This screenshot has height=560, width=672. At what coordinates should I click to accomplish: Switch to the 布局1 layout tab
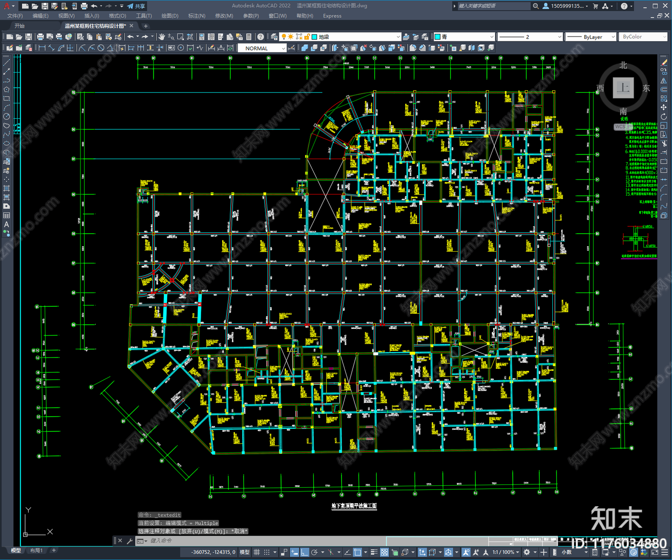click(37, 550)
